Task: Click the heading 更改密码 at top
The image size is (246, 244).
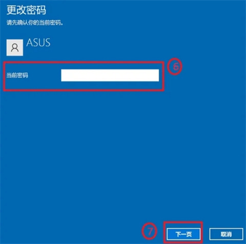Action: tap(26, 10)
